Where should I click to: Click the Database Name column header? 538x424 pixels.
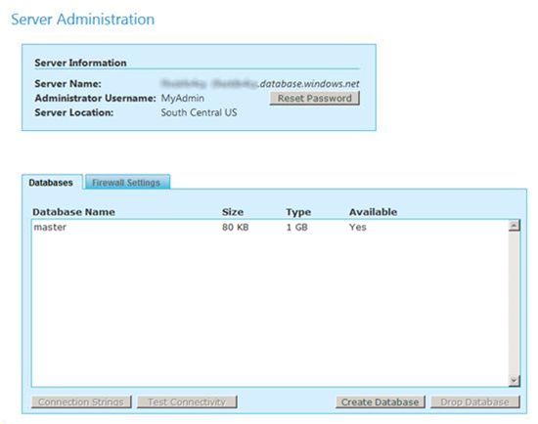click(x=73, y=212)
